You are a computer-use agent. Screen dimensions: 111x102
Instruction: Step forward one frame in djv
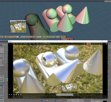tap(19, 95)
